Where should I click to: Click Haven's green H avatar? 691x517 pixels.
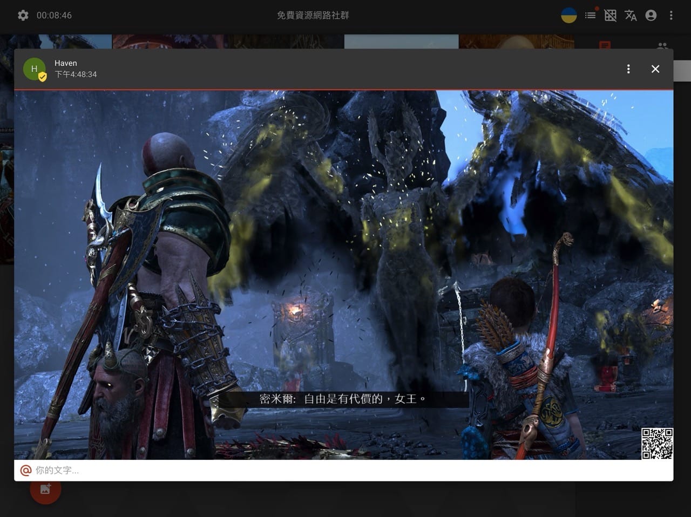pos(34,69)
